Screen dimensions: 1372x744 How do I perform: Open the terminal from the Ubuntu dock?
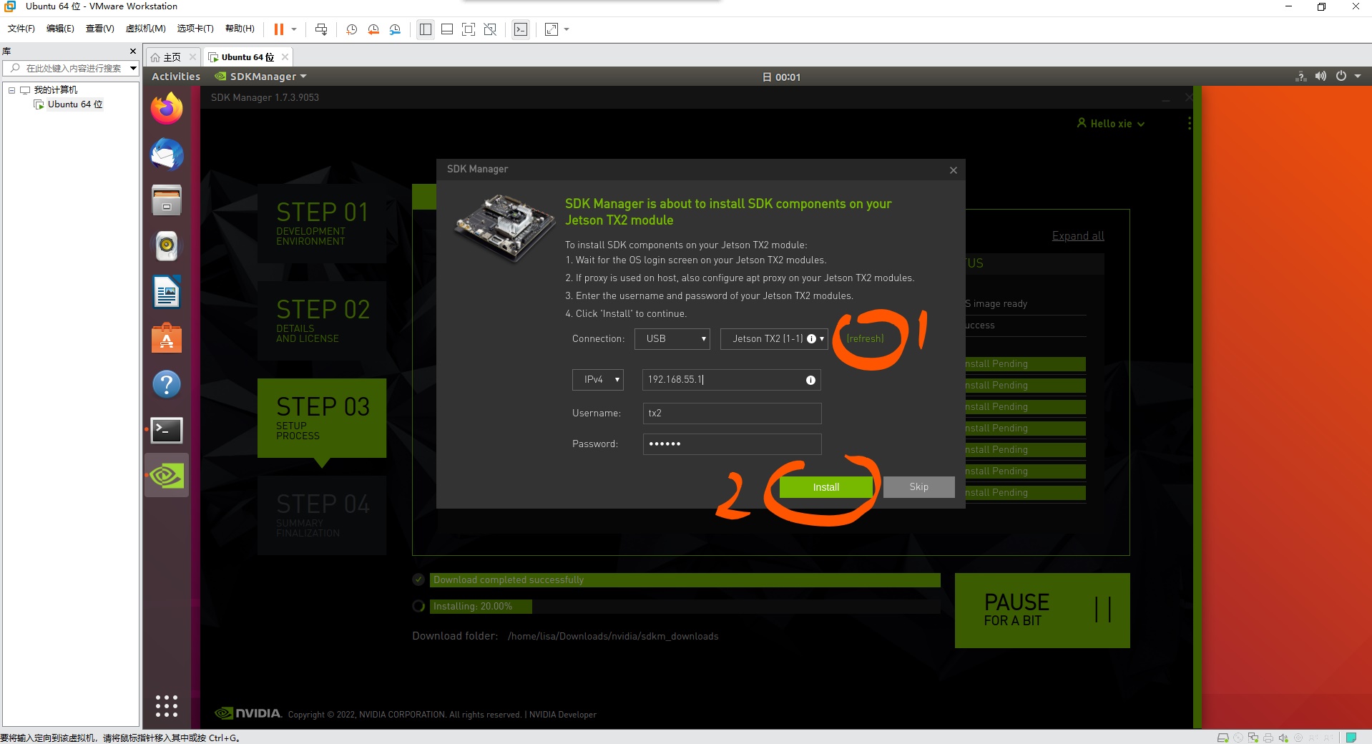166,430
